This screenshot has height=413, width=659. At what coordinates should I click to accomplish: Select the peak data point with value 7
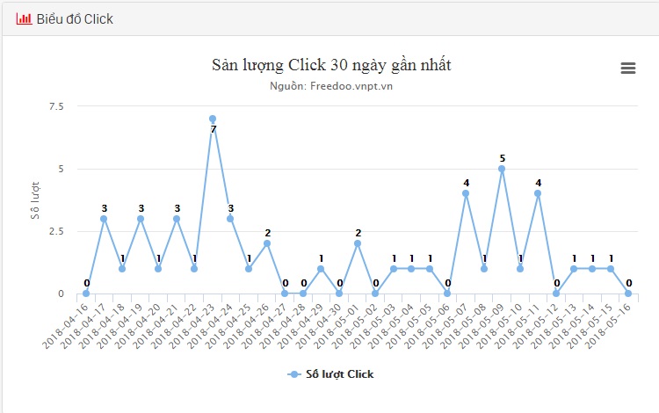click(213, 119)
